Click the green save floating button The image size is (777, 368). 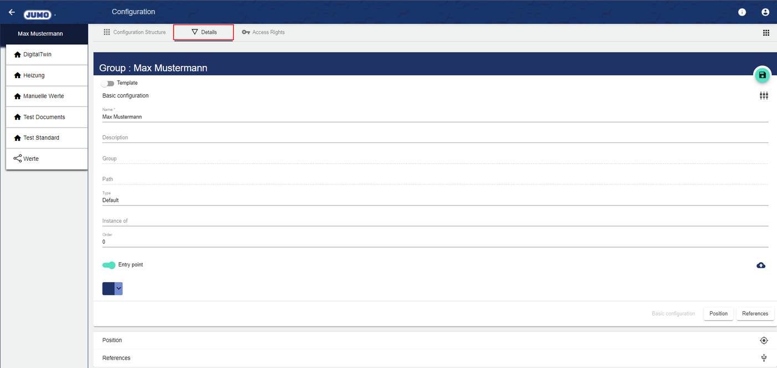pyautogui.click(x=762, y=75)
